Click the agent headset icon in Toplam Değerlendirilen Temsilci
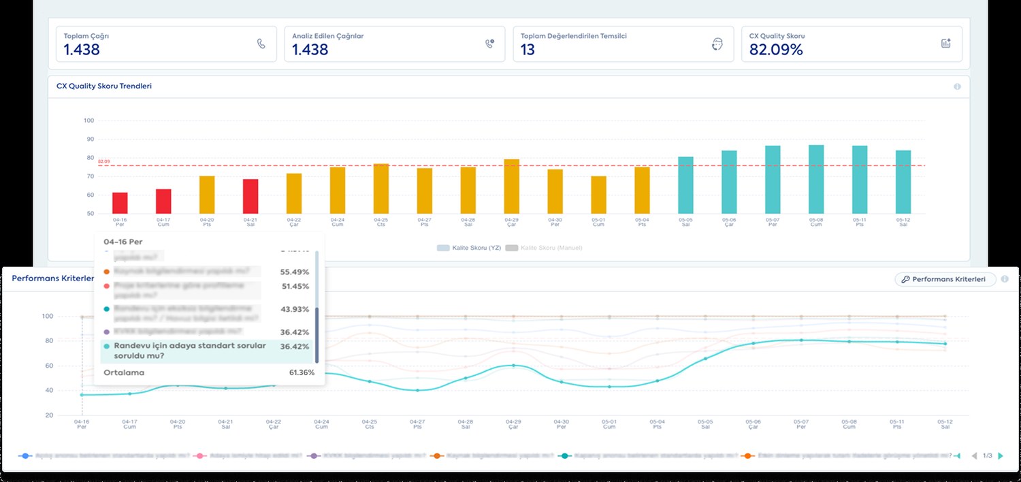Screen dimensions: 1021x482 click(717, 44)
